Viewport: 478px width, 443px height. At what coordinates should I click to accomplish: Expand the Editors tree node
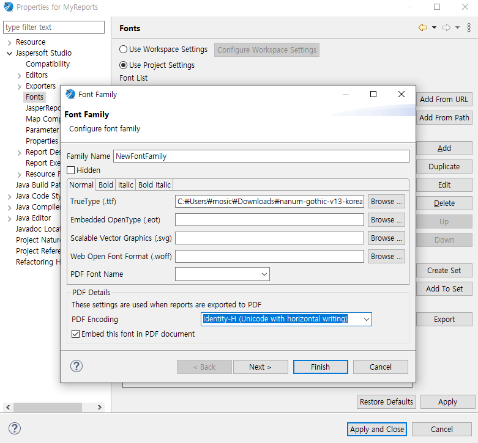[x=19, y=75]
